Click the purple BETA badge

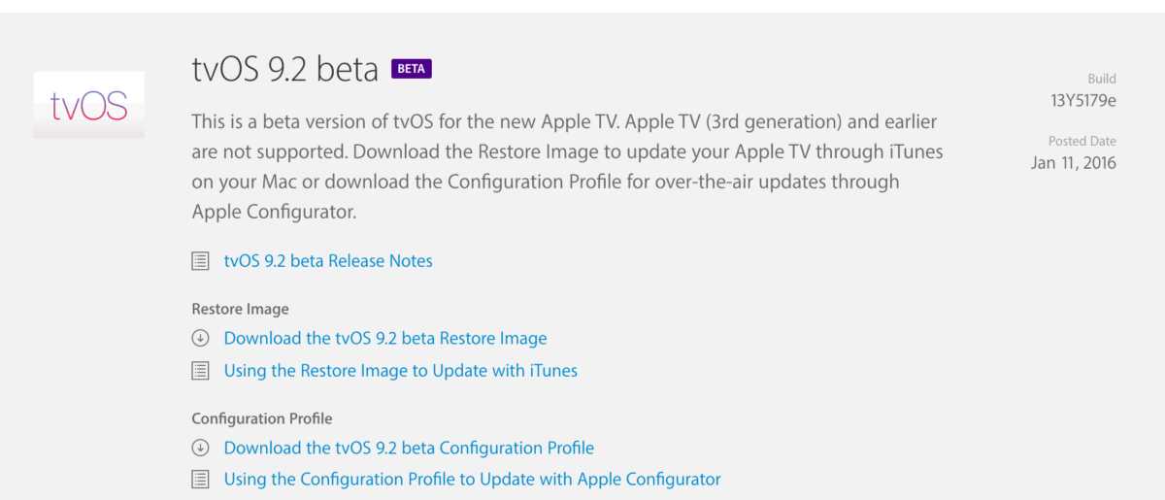tap(411, 69)
